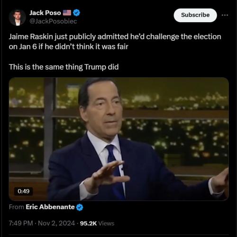Open the three-dot more options menu
This screenshot has height=237, width=237.
225,15
